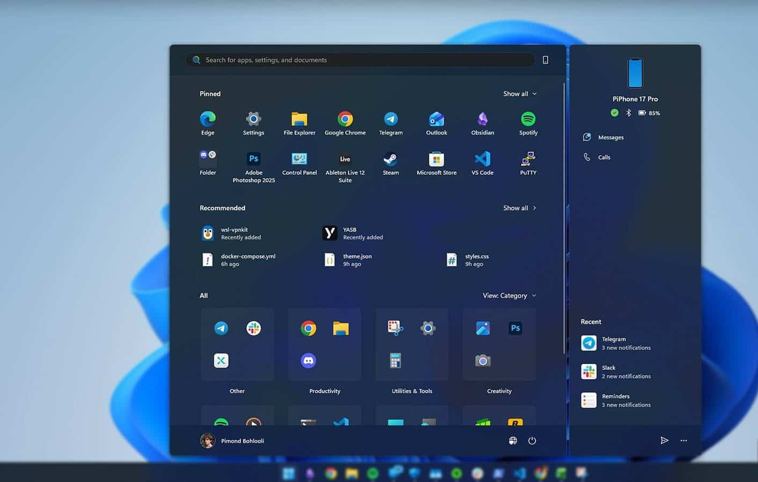Open the View: Category dropdown
This screenshot has width=758, height=482.
click(x=509, y=296)
